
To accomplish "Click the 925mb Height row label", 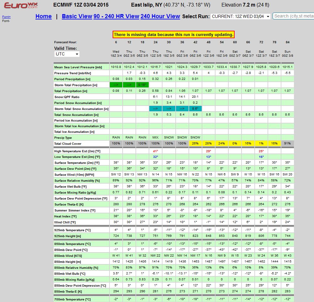I will tap(67, 236).
